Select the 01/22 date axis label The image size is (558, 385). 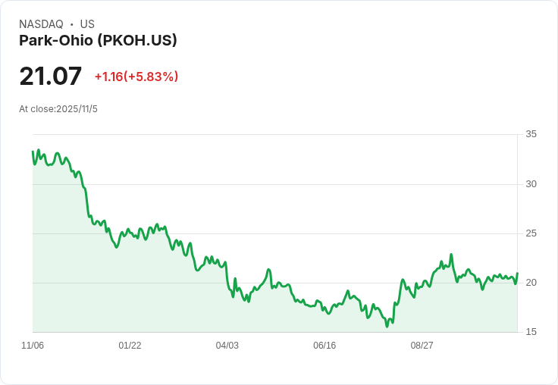(x=130, y=346)
